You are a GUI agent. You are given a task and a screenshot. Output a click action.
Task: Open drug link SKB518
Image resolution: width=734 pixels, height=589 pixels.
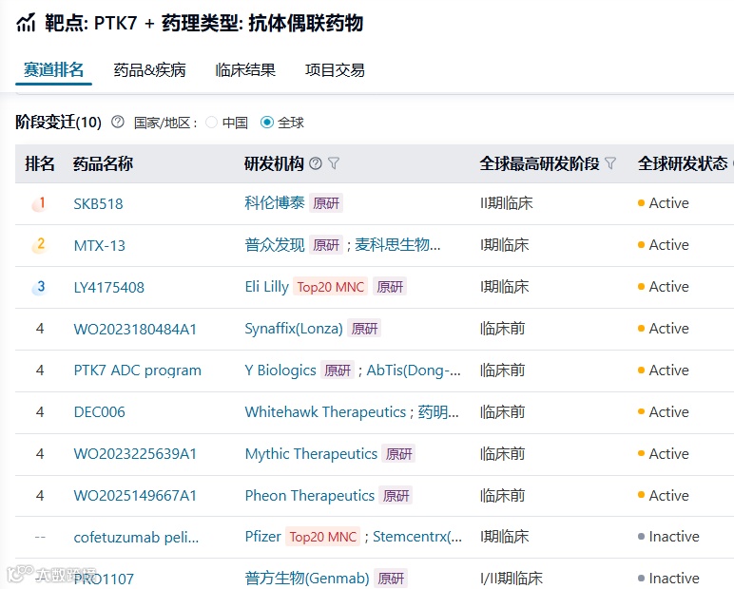click(x=98, y=203)
